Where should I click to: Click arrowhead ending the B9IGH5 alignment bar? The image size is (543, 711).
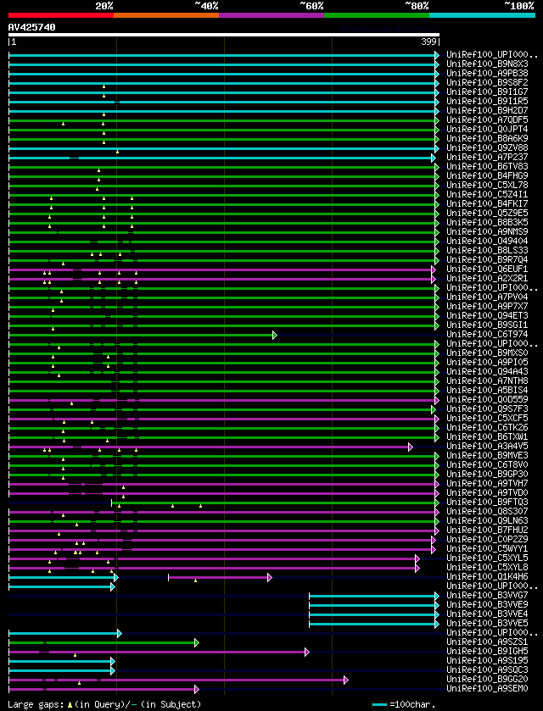[307, 652]
